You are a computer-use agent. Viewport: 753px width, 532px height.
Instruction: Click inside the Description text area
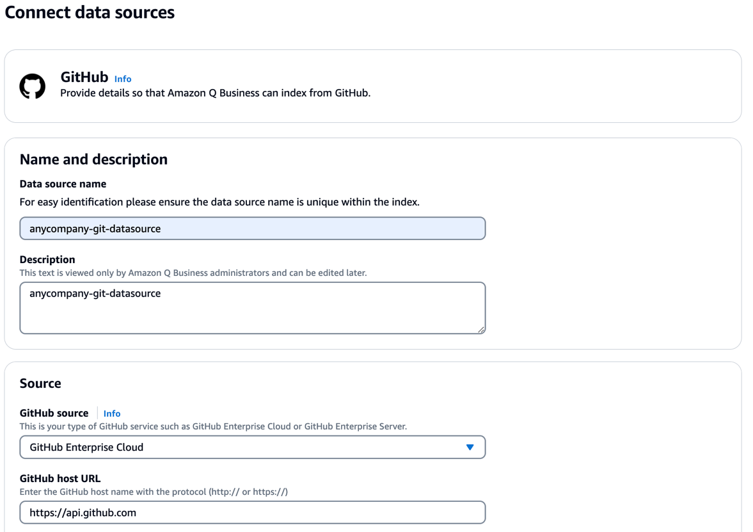coord(253,307)
